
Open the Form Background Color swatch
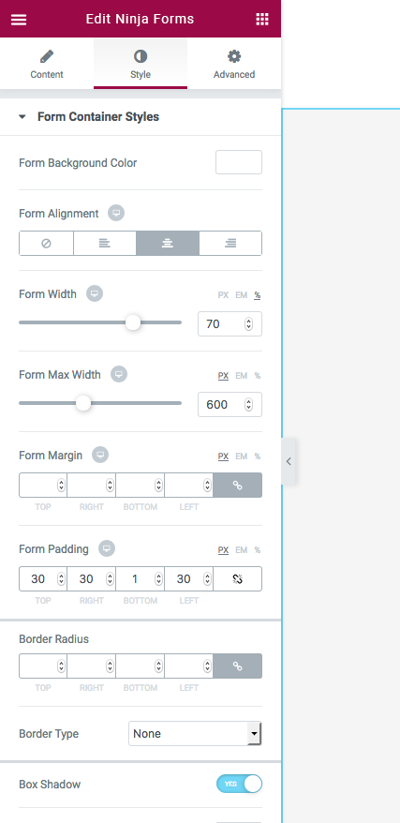[239, 162]
